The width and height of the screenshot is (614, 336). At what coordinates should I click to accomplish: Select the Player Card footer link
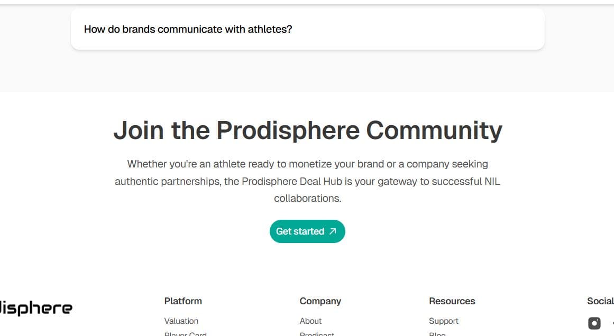point(186,334)
